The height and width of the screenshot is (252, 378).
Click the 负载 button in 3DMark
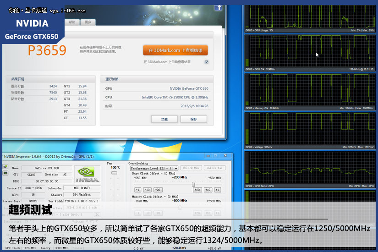click(x=164, y=119)
